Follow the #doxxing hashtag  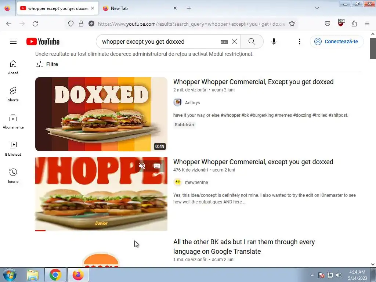pyautogui.click(x=302, y=115)
